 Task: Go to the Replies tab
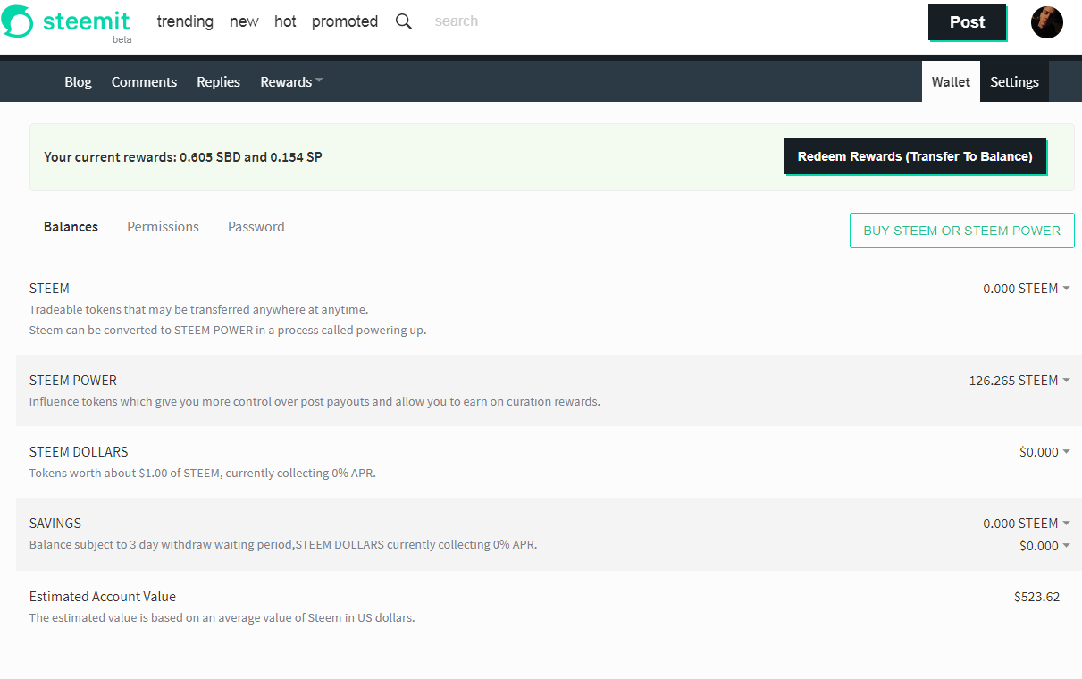coord(218,82)
